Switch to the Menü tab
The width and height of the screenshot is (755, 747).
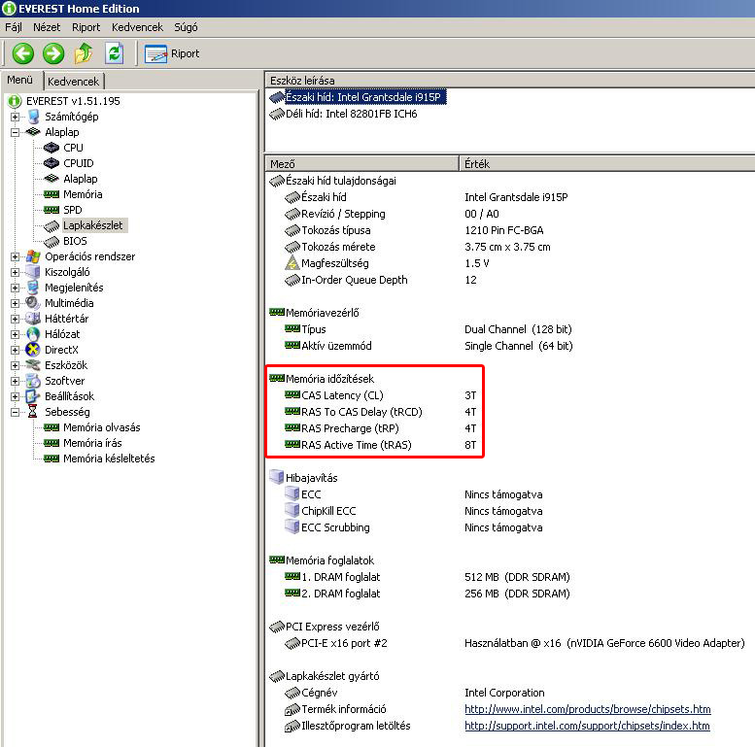(x=20, y=80)
